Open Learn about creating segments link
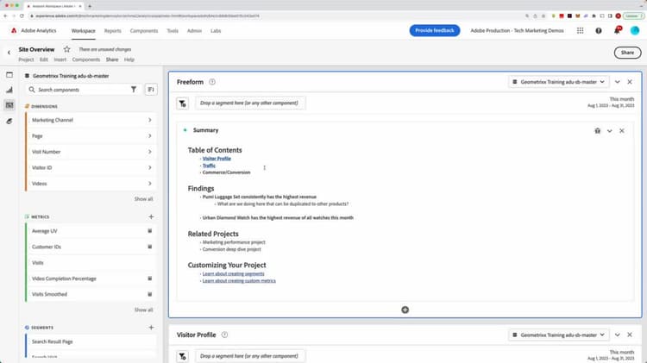The width and height of the screenshot is (647, 363). (233, 273)
